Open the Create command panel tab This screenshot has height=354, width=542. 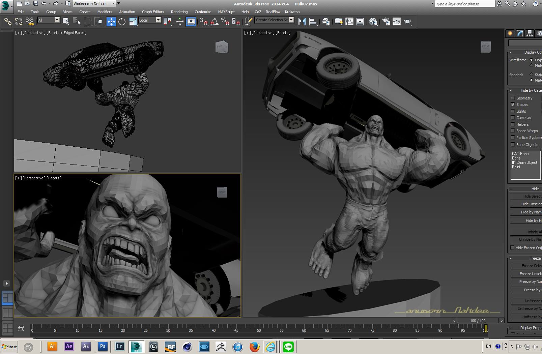pyautogui.click(x=510, y=33)
